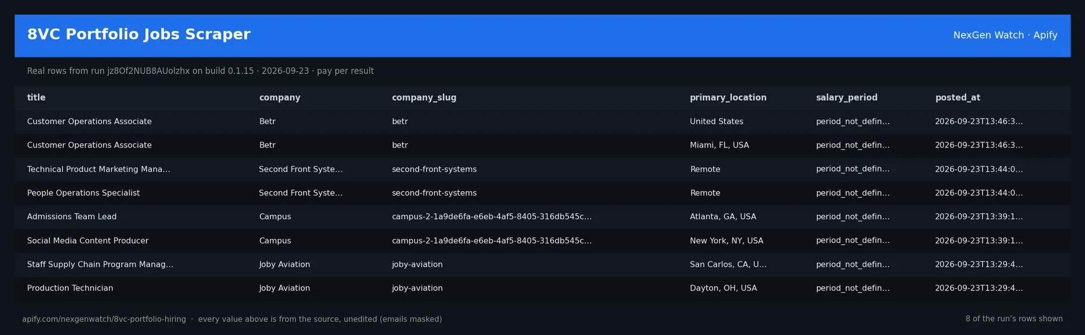Click San Carlos, CA, U… location cell
The image size is (1085, 335).
tap(728, 265)
